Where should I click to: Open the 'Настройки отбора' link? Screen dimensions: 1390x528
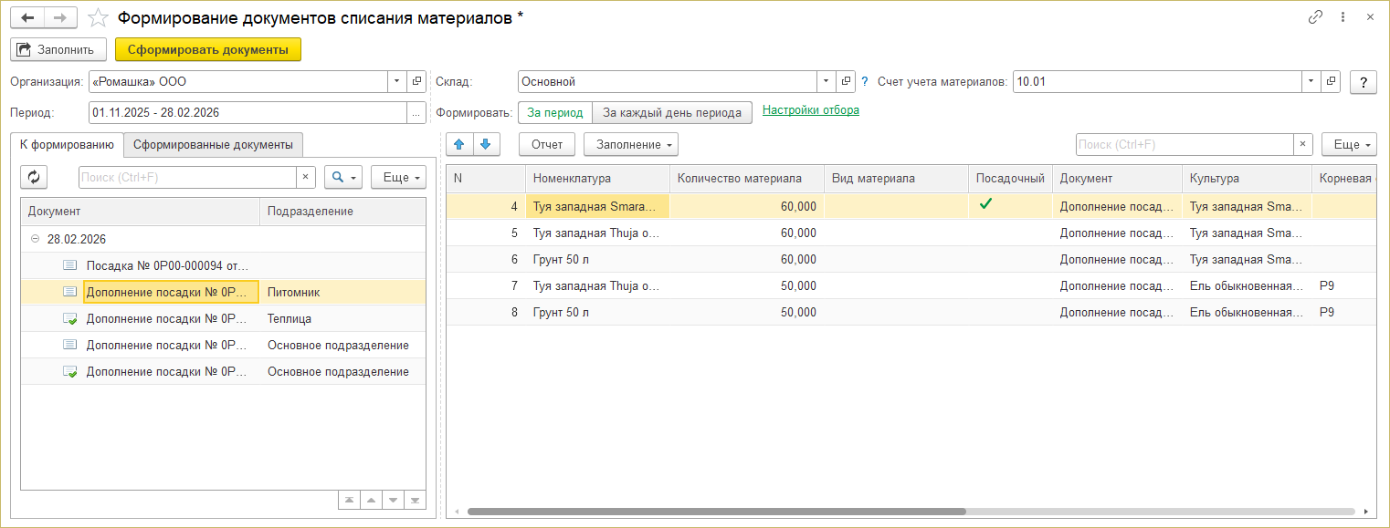810,110
